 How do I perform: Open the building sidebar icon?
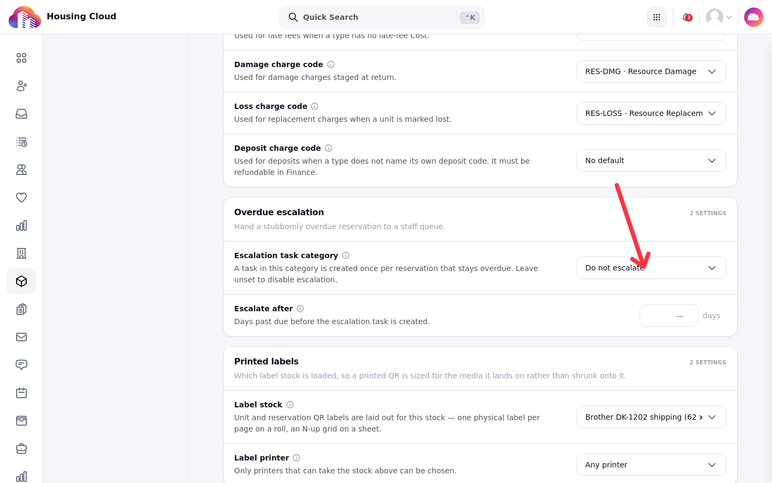pos(21,253)
